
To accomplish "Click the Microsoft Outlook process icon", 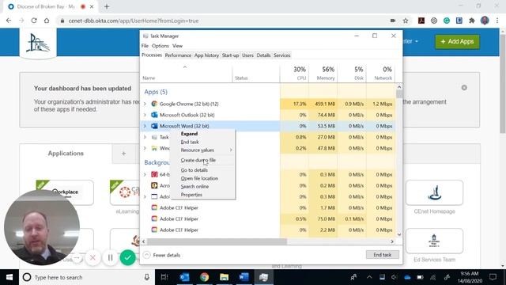I will pos(154,115).
